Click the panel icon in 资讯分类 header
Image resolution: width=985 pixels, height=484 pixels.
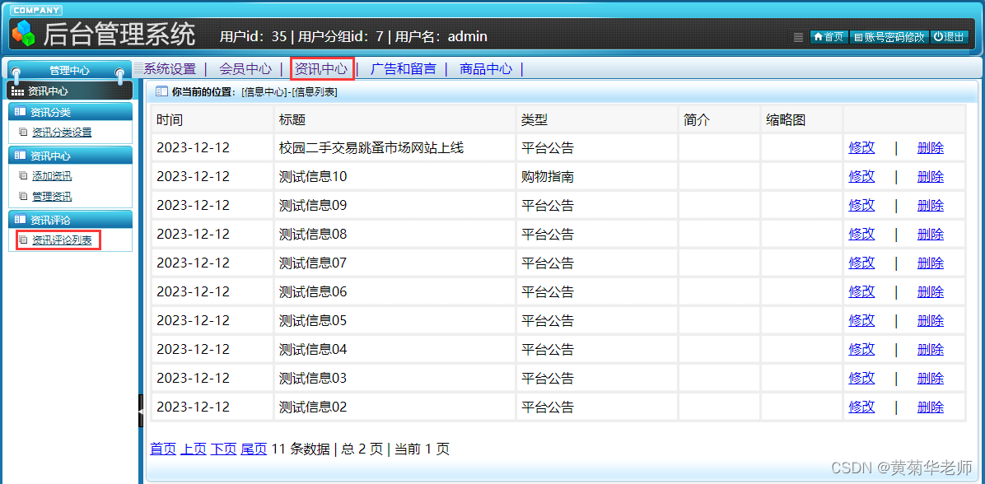coord(20,113)
